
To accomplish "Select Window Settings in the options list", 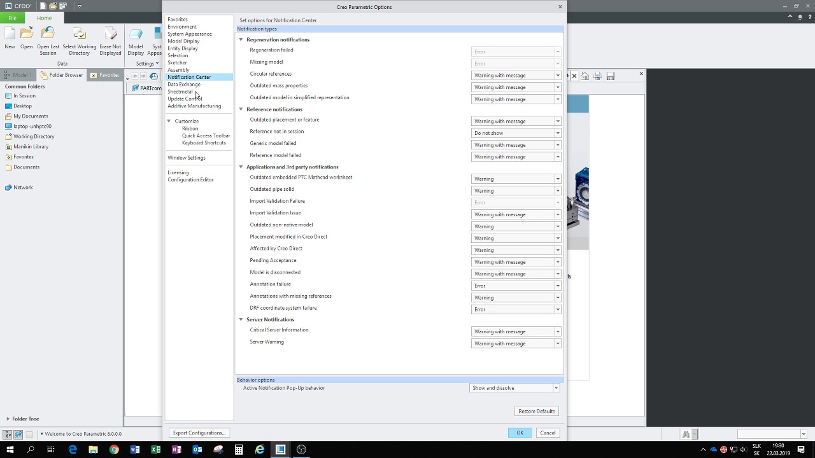I will pos(187,158).
